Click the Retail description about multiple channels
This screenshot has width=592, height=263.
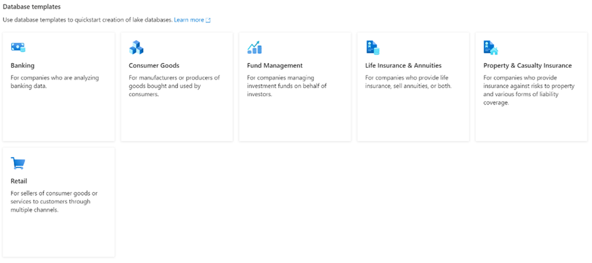[54, 202]
